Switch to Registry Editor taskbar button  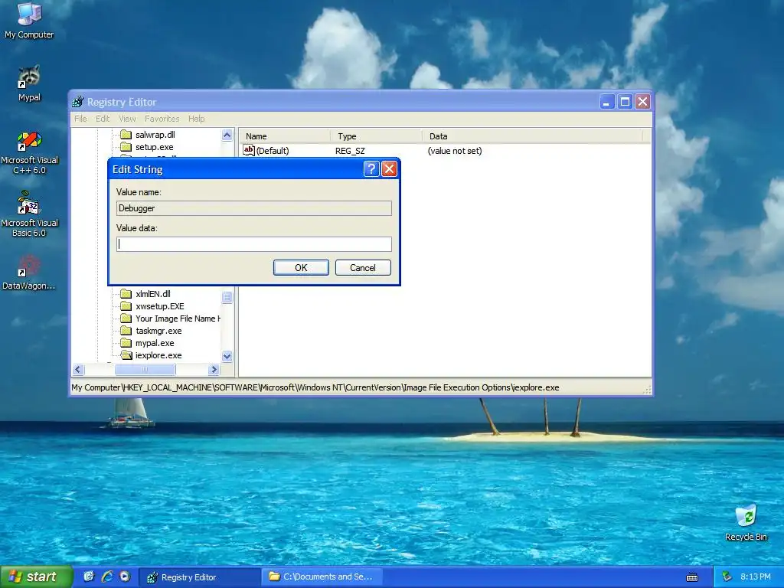[x=199, y=577]
